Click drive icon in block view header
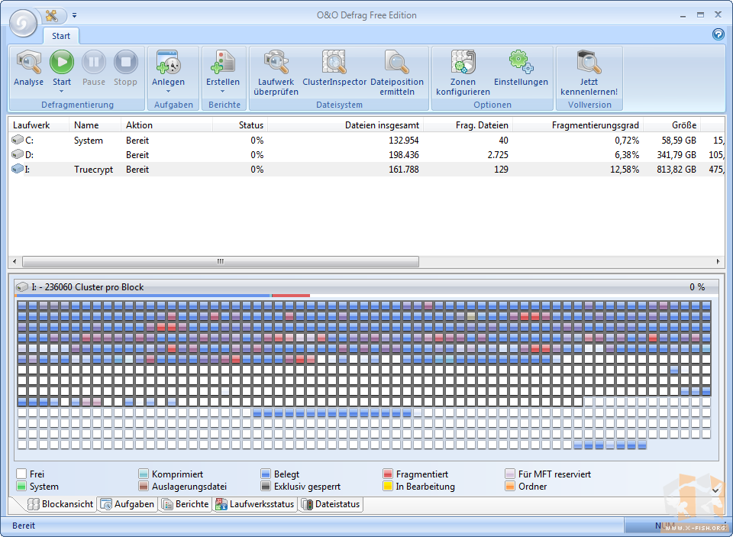 [22, 286]
